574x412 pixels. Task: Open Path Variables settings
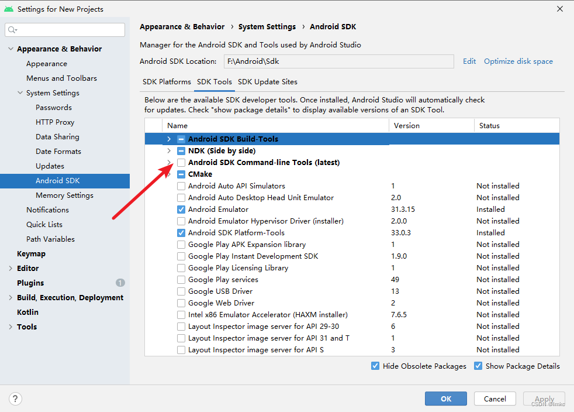point(50,239)
